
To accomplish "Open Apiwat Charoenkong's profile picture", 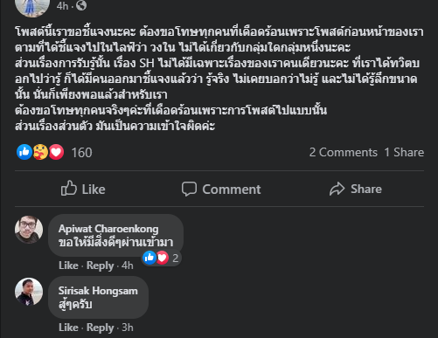I will coord(29,230).
